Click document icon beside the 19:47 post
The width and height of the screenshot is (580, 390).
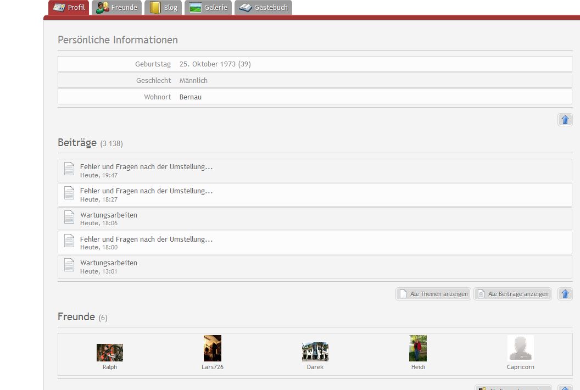(69, 169)
